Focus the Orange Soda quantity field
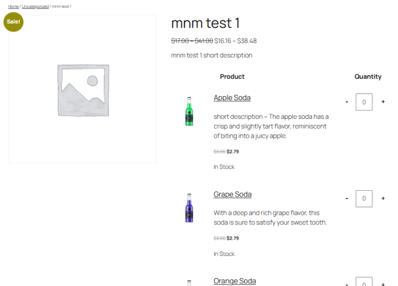The image size is (398, 286). tap(364, 283)
